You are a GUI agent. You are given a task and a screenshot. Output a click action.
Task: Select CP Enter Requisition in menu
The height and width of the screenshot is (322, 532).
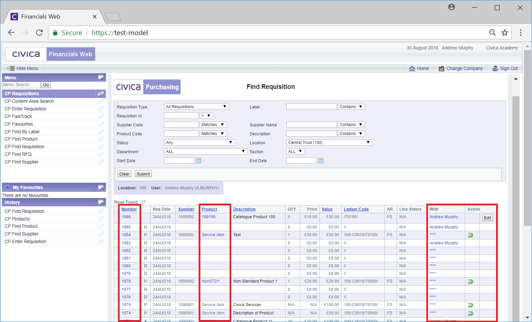(25, 109)
